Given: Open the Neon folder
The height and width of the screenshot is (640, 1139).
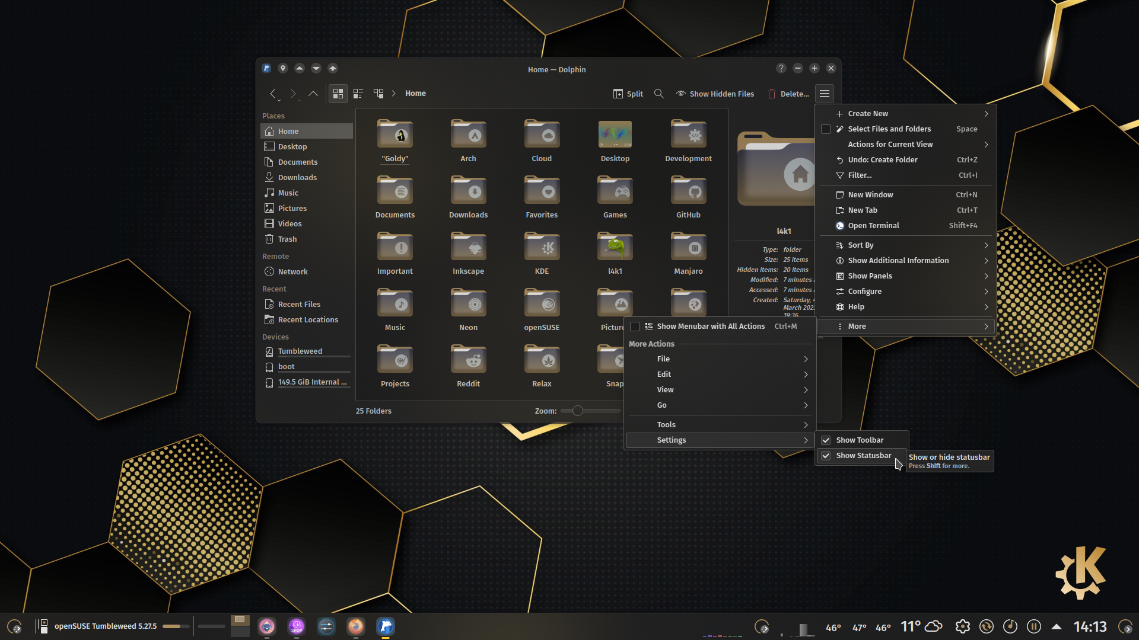Looking at the screenshot, I should [x=469, y=310].
